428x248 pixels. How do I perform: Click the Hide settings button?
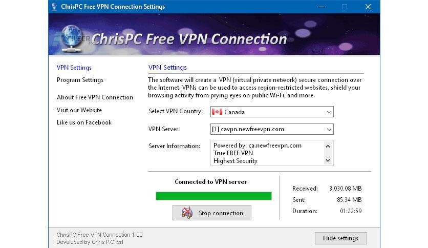point(340,238)
